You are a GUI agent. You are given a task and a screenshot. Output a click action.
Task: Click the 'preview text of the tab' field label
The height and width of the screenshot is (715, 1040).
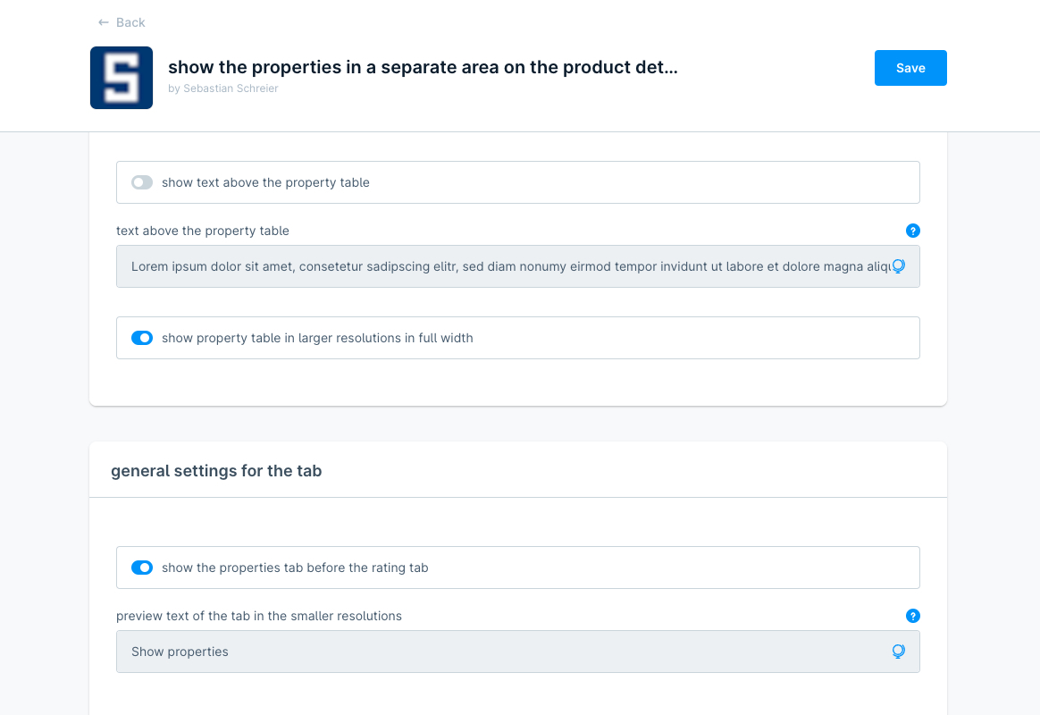[259, 616]
